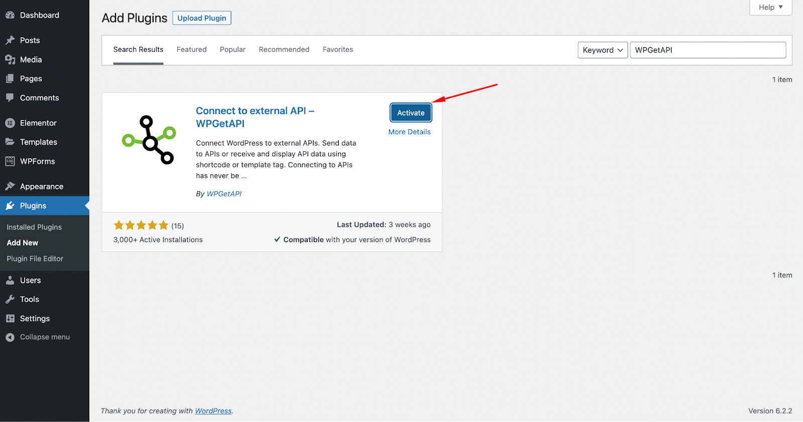
Task: Click the Add Plugins page heading
Action: [135, 18]
